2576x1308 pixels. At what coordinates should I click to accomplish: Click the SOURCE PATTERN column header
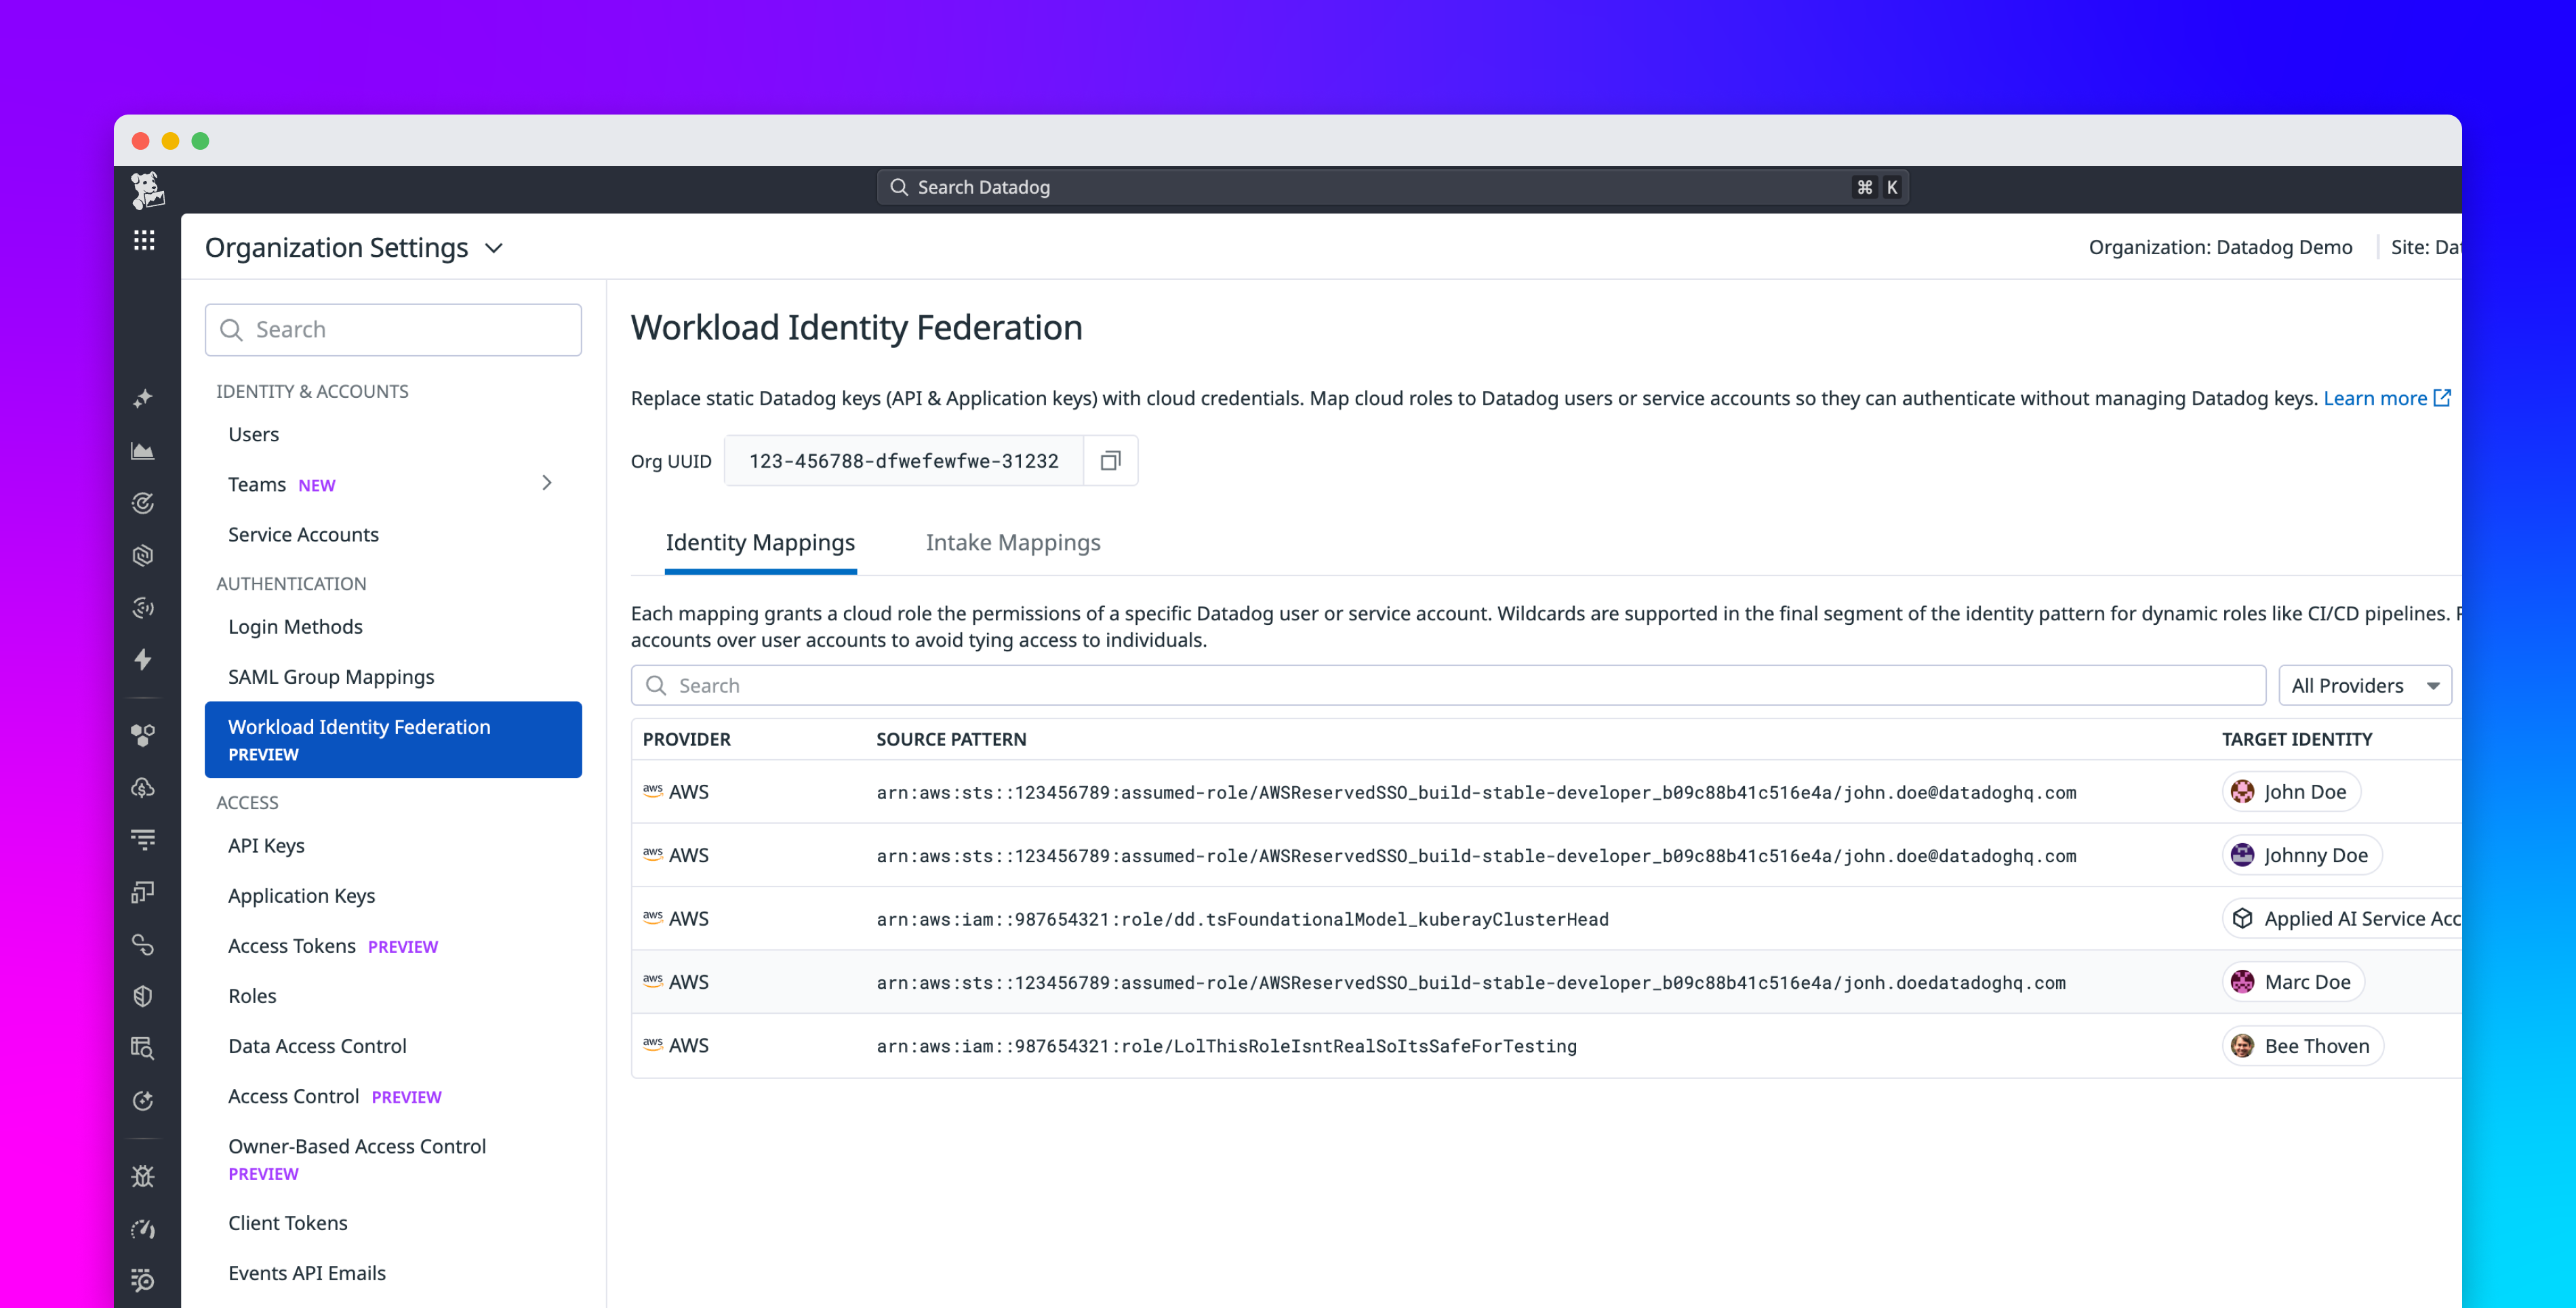click(x=951, y=739)
